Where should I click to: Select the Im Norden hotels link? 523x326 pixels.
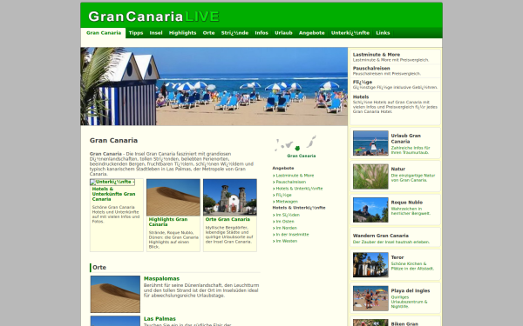click(286, 228)
